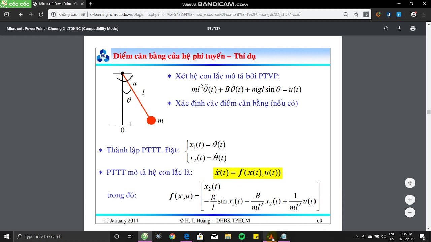Zoom in on the PDF

click(x=410, y=200)
